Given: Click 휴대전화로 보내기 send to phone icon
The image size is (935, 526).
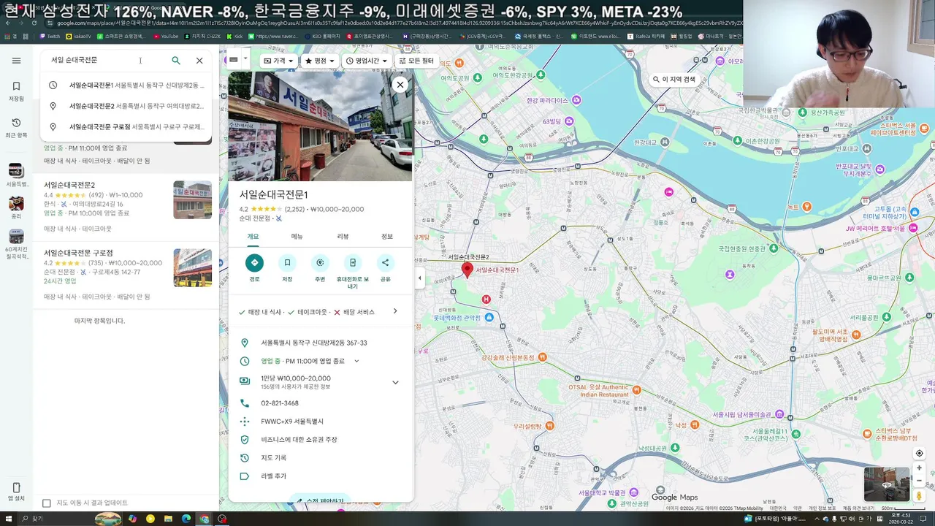Looking at the screenshot, I should [353, 263].
